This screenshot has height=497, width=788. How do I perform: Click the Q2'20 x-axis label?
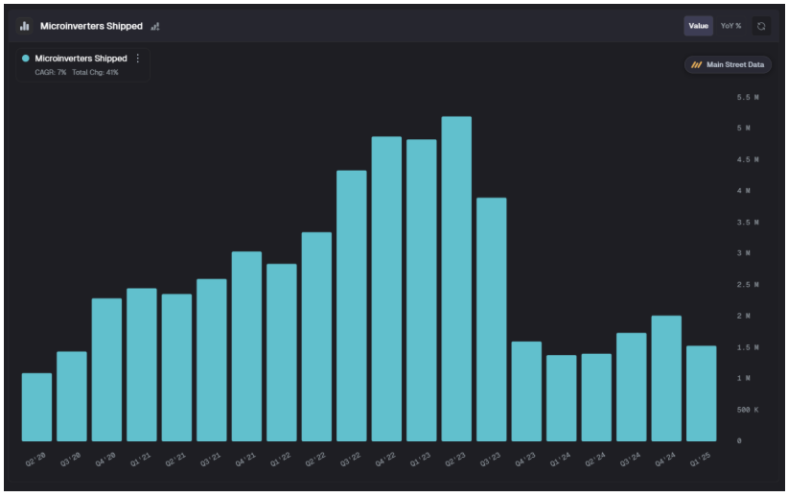click(x=35, y=459)
